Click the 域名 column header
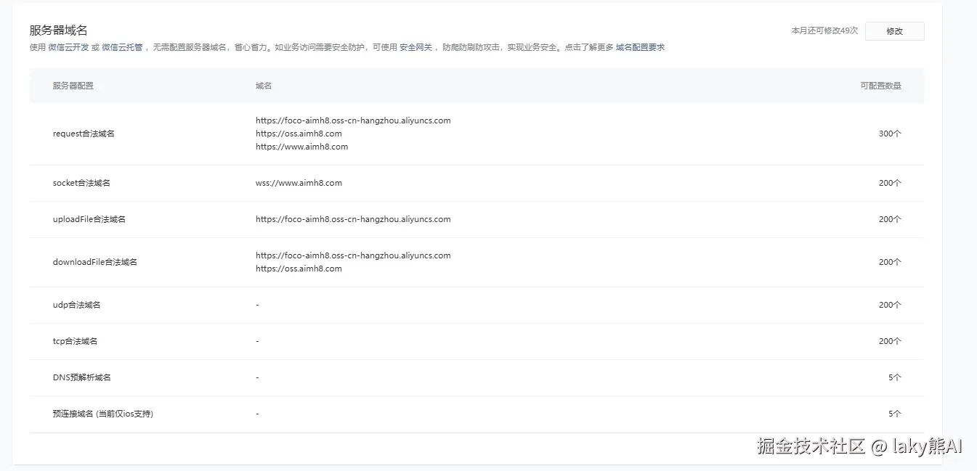The height and width of the screenshot is (471, 977). point(264,86)
